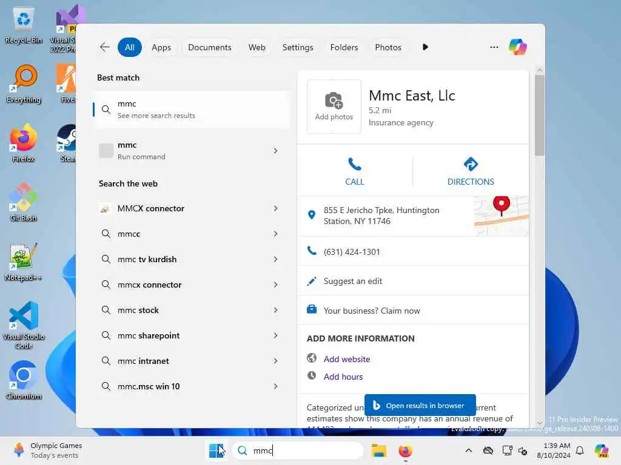
Task: Select Recycle Bin desktop icon
Action: (x=24, y=25)
